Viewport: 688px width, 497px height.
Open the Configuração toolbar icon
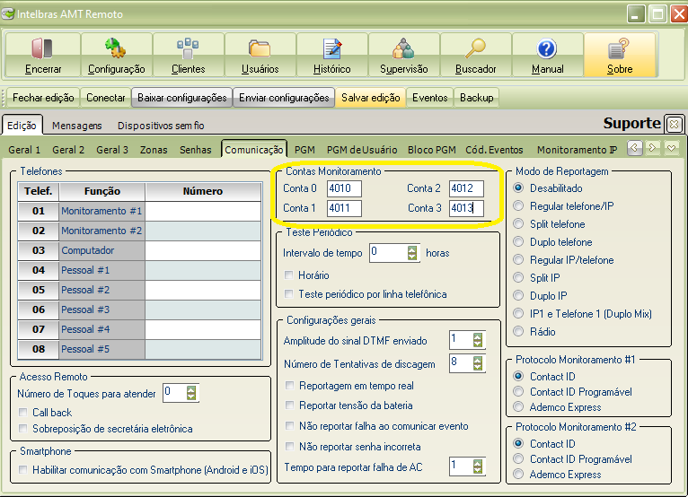116,48
